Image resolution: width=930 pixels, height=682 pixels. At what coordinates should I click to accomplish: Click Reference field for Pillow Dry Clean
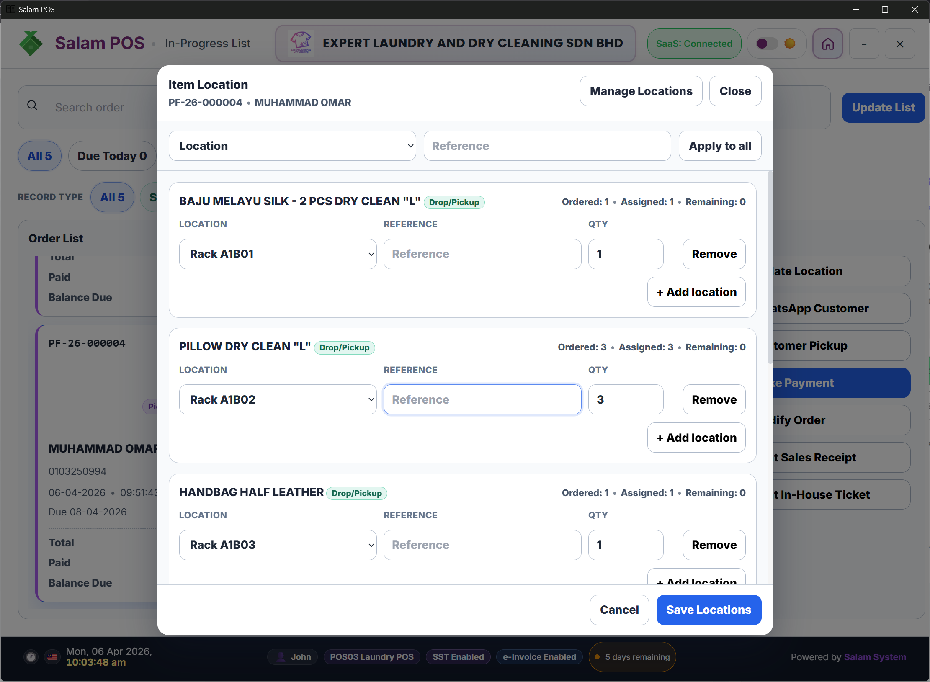tap(482, 399)
